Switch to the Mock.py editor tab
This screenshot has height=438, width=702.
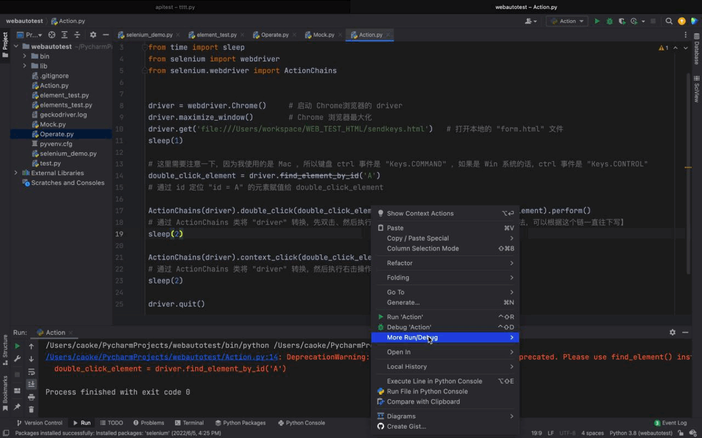324,35
